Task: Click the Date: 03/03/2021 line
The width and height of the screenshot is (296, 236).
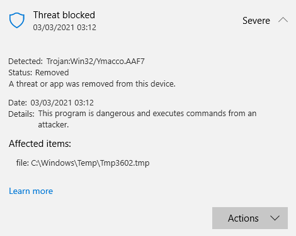Action: (51, 103)
